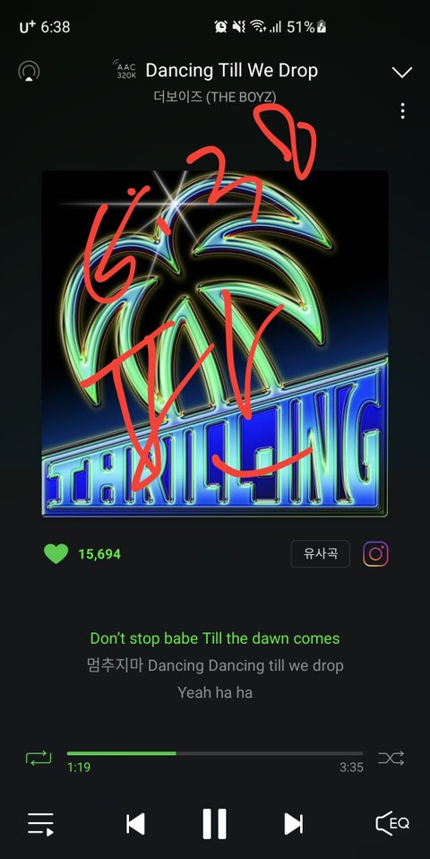The width and height of the screenshot is (430, 859).
Task: Collapse the player with the down chevron
Action: (x=402, y=73)
